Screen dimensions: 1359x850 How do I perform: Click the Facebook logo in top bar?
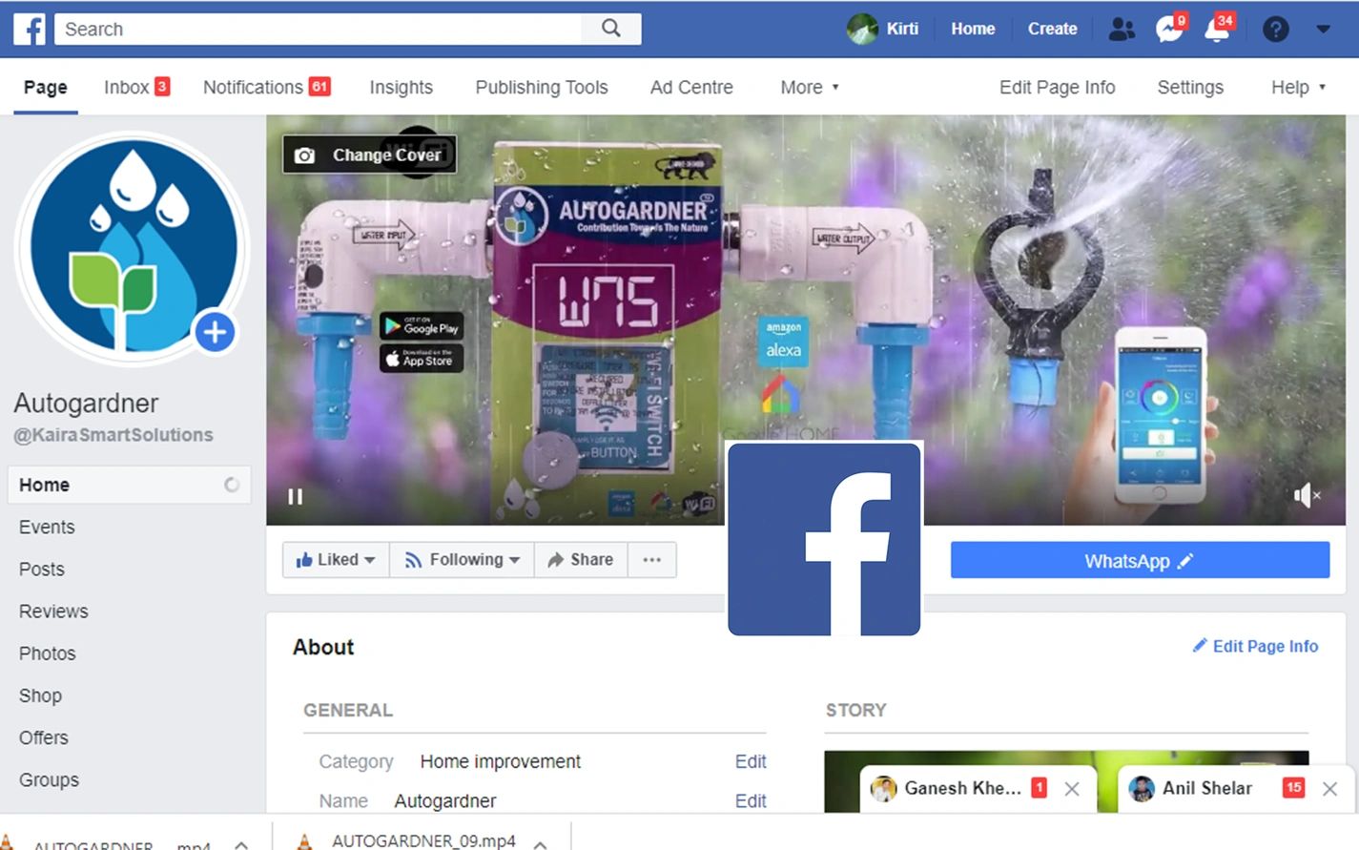[x=30, y=29]
